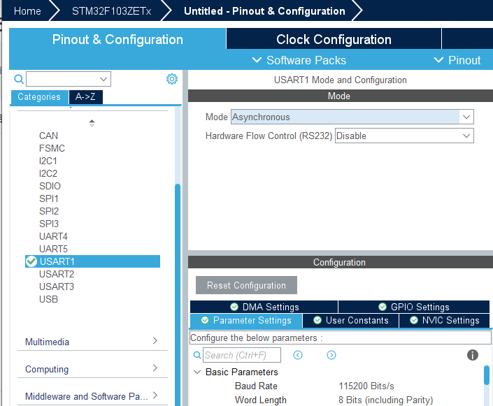Image resolution: width=493 pixels, height=406 pixels.
Task: Go to next search result arrow
Action: coord(331,355)
